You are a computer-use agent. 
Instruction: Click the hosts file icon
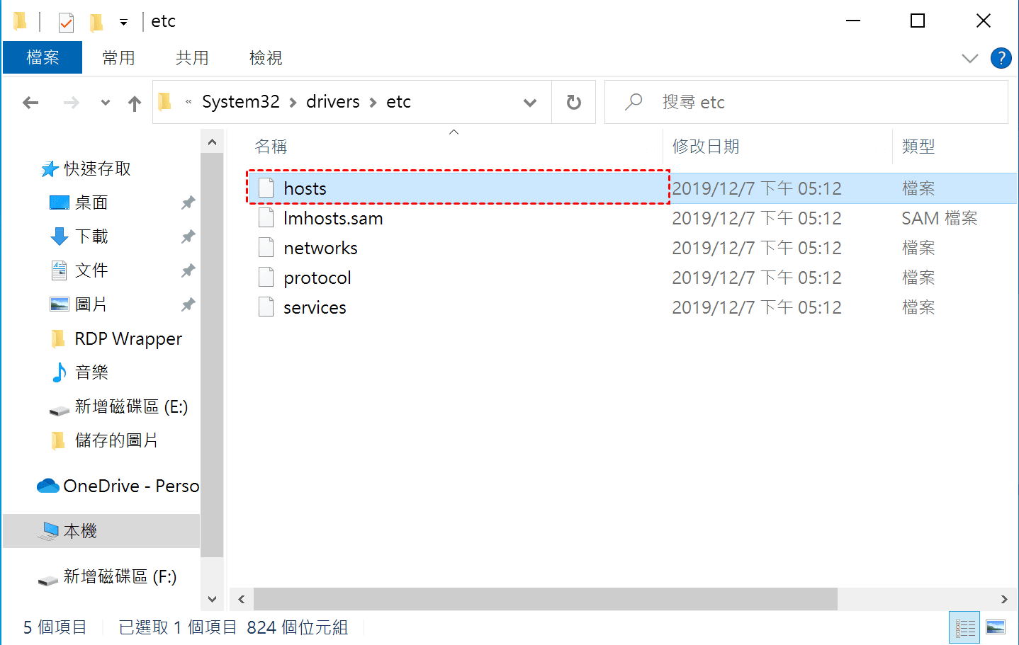pos(266,188)
